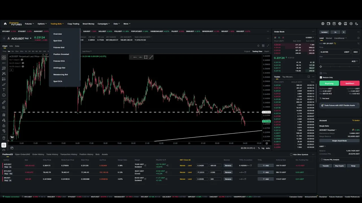Open the user profile icon
The width and height of the screenshot is (362, 203).
click(323, 24)
